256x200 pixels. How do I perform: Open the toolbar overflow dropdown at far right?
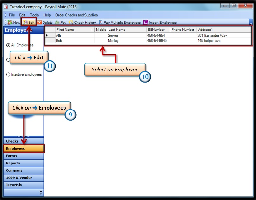251,22
